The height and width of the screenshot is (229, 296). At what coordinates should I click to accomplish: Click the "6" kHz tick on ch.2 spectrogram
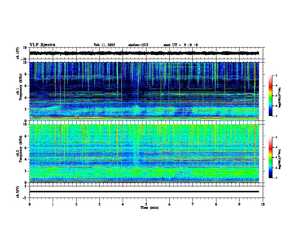tap(26, 148)
